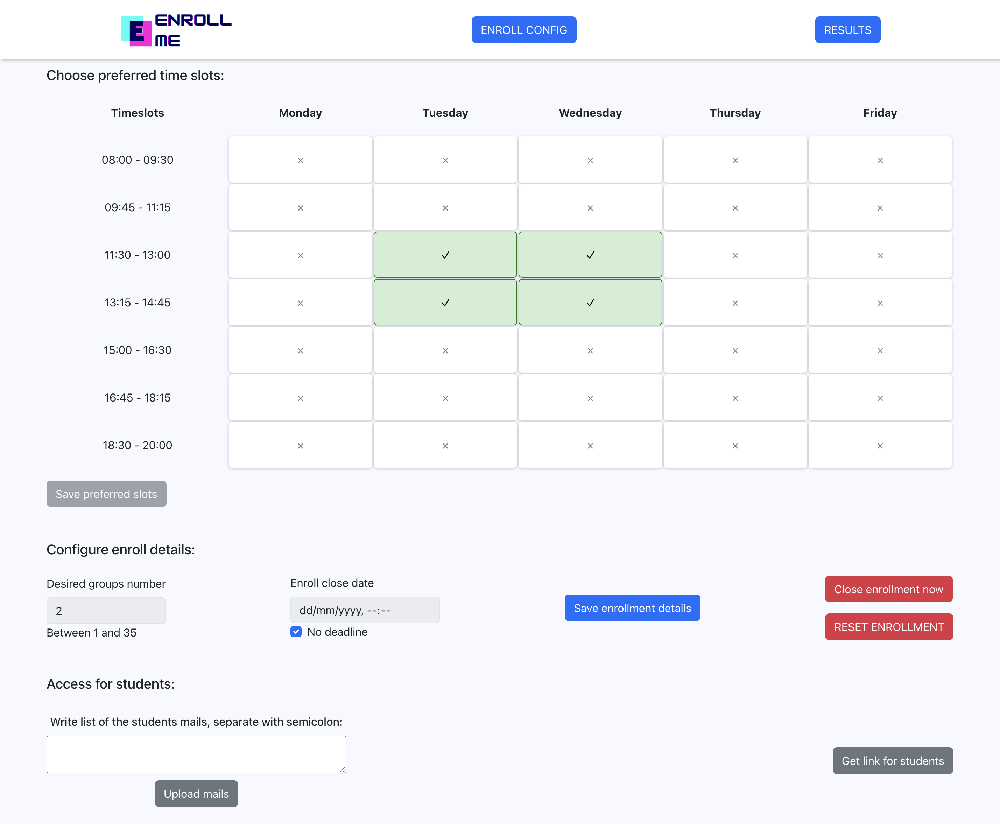Click Get link for students
This screenshot has height=824, width=1000.
(892, 760)
